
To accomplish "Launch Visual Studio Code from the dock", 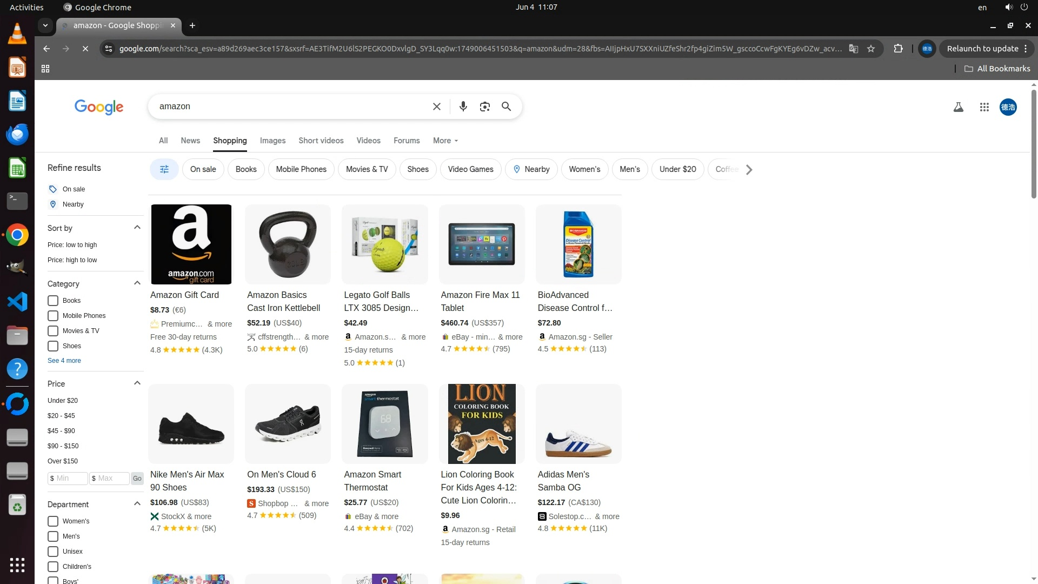I will coord(17,301).
